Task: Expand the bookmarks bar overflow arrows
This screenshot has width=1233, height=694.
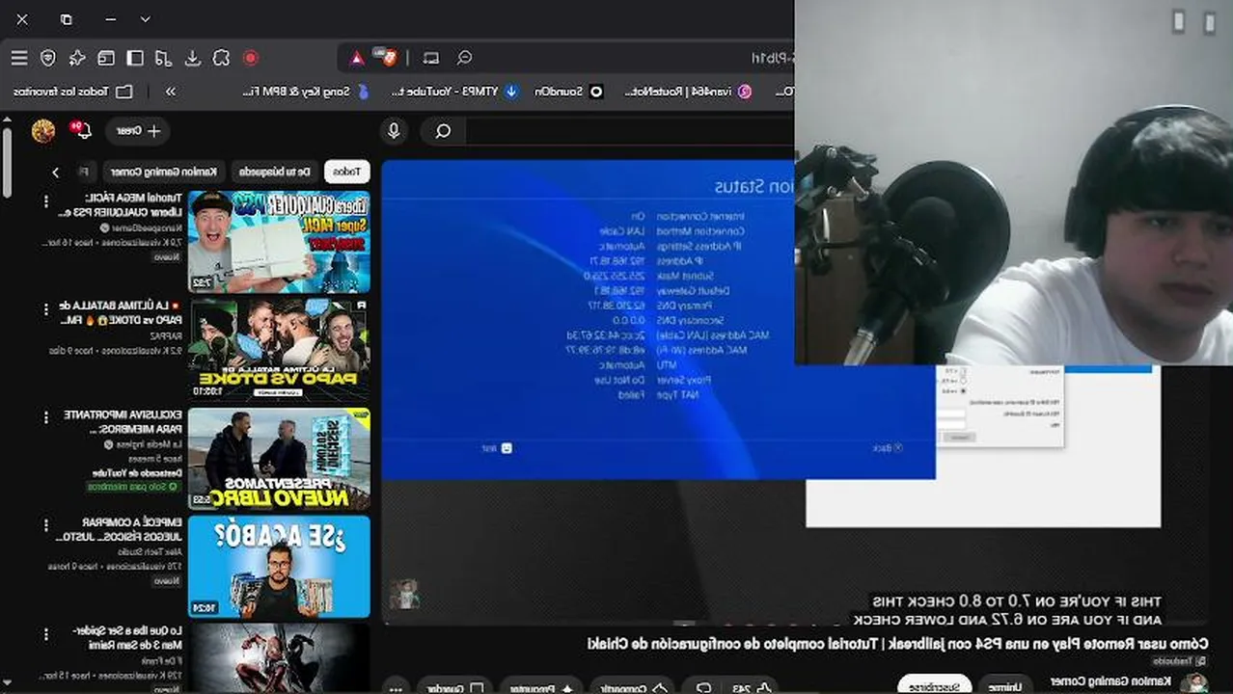Action: tap(171, 92)
